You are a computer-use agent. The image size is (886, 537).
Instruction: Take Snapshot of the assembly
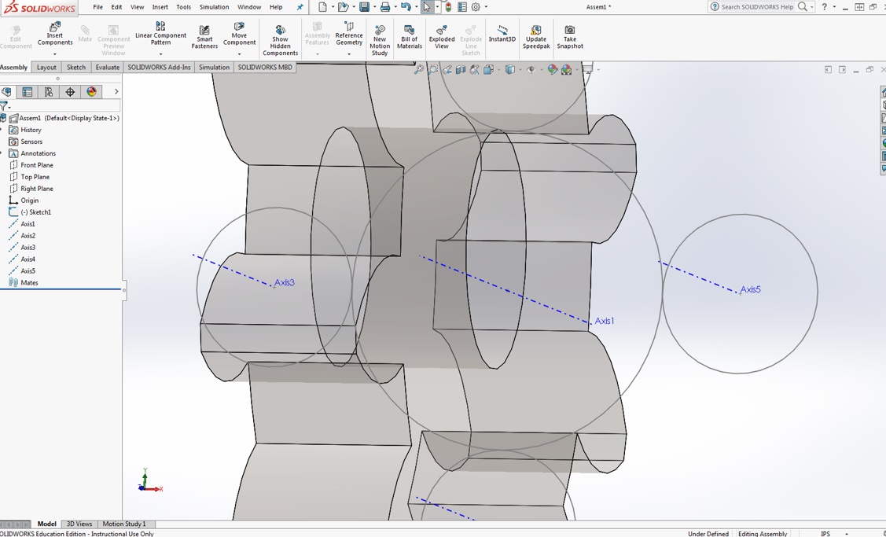click(569, 37)
